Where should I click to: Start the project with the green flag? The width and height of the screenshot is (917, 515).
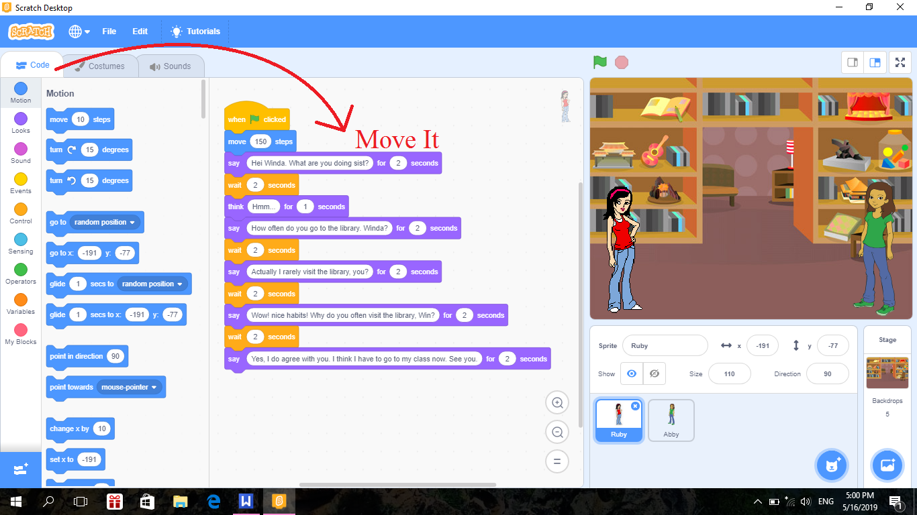point(599,62)
